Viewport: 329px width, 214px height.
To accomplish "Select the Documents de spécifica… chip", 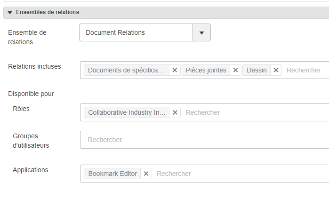I will tap(126, 70).
